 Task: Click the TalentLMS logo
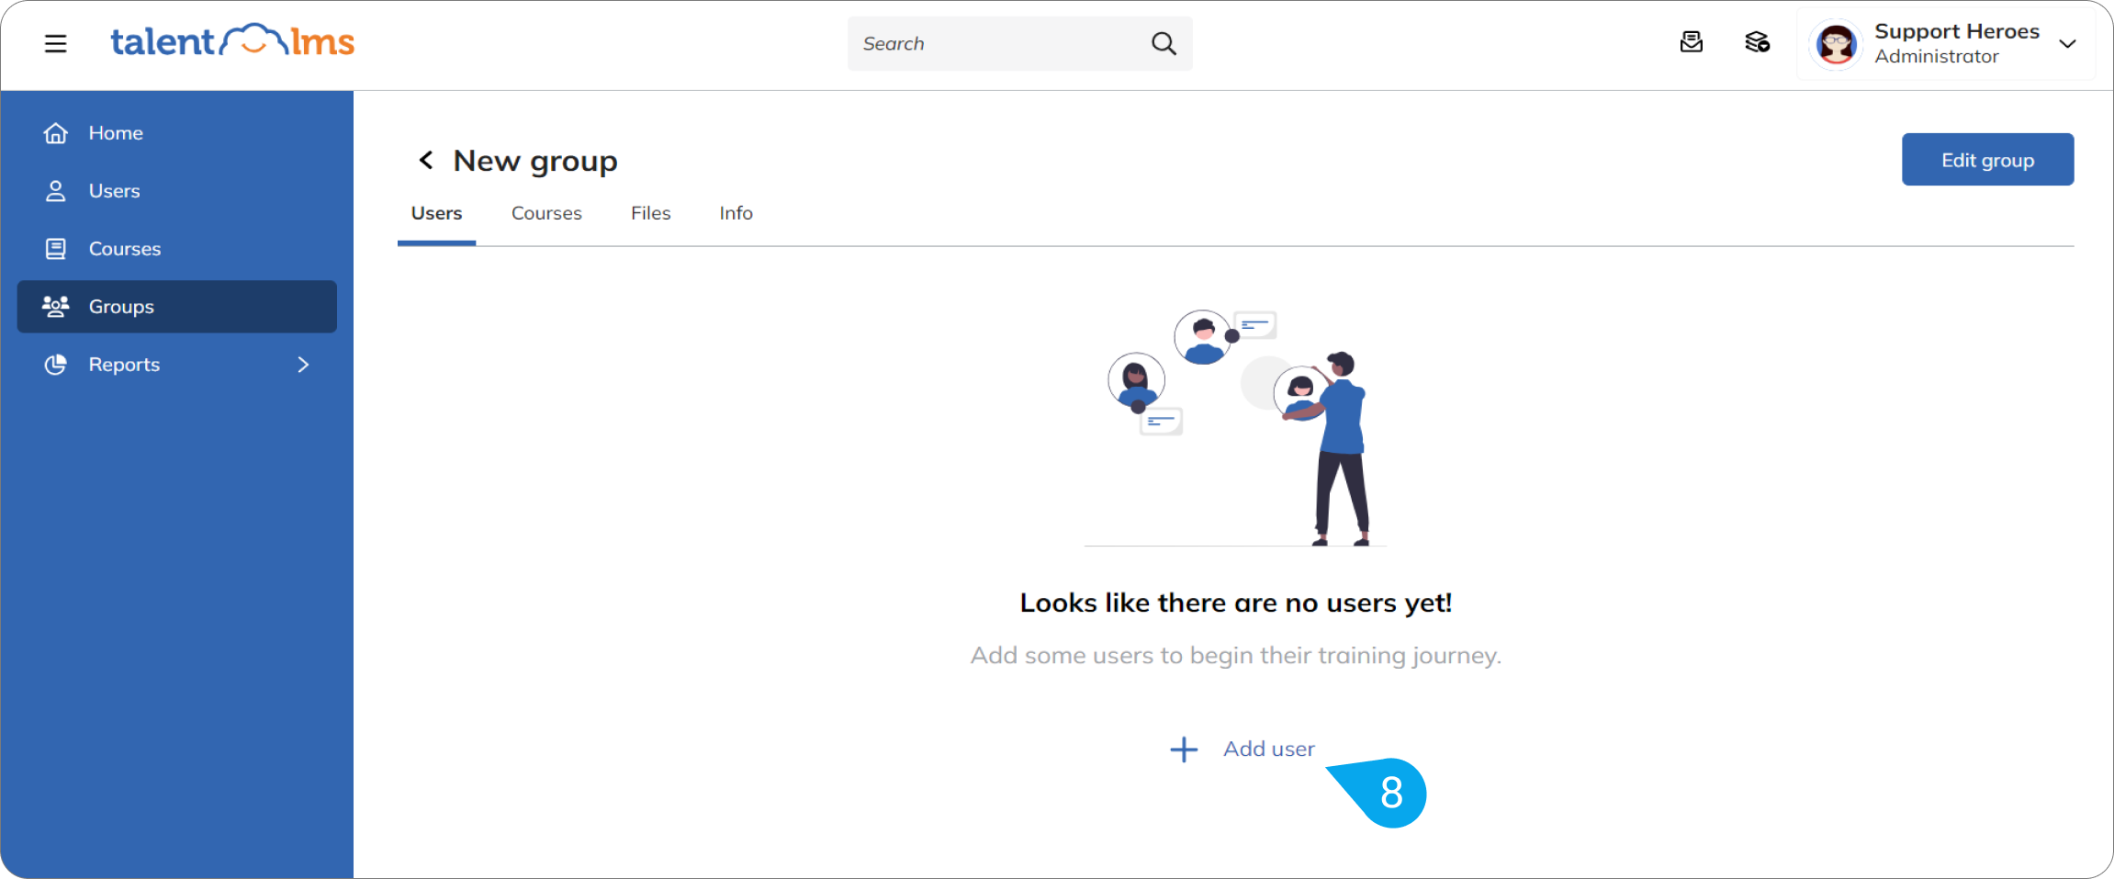pos(232,41)
